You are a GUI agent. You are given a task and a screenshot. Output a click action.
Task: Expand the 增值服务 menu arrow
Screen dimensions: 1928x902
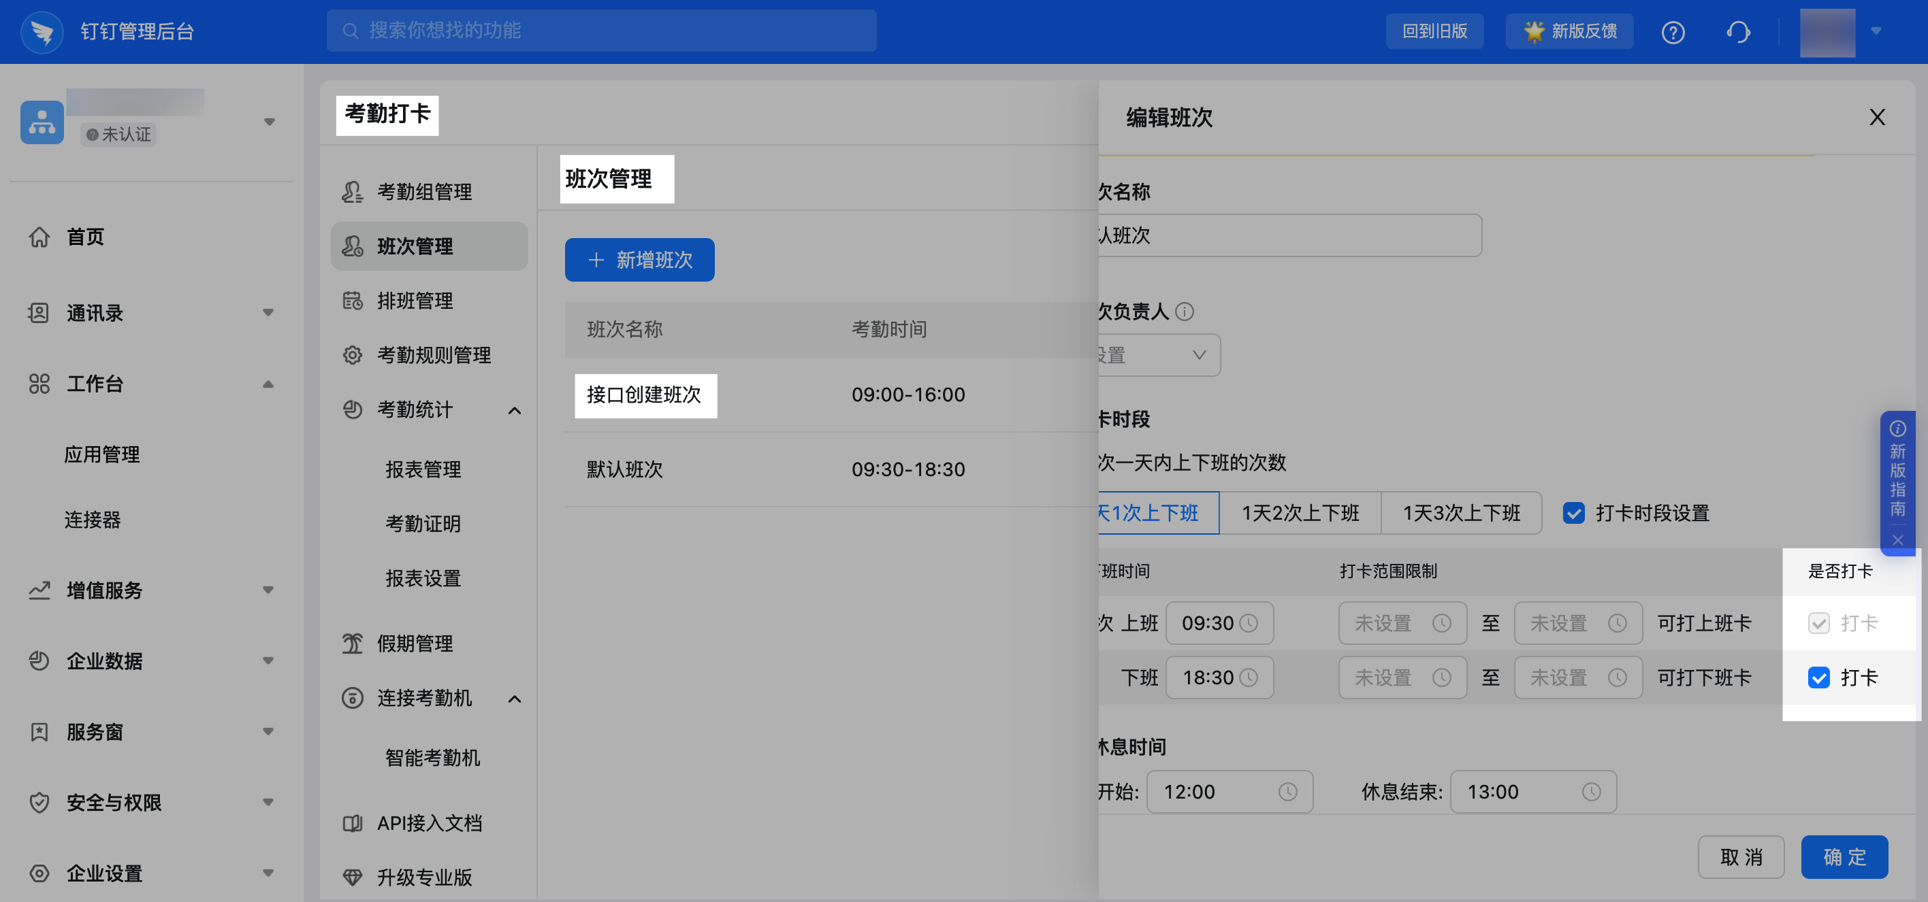pyautogui.click(x=268, y=590)
